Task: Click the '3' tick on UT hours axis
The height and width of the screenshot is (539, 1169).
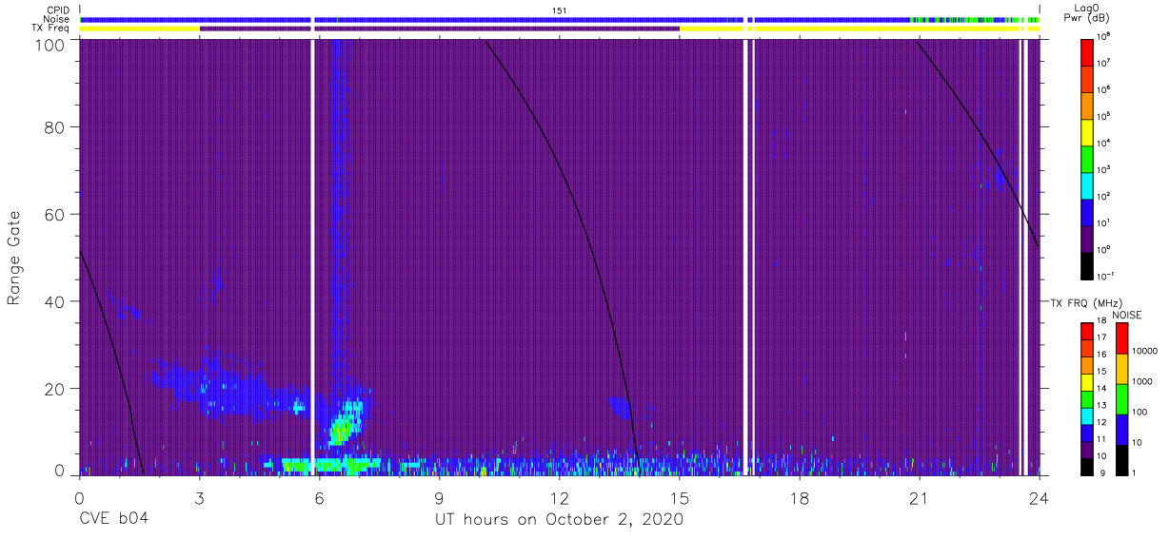Action: click(x=199, y=497)
